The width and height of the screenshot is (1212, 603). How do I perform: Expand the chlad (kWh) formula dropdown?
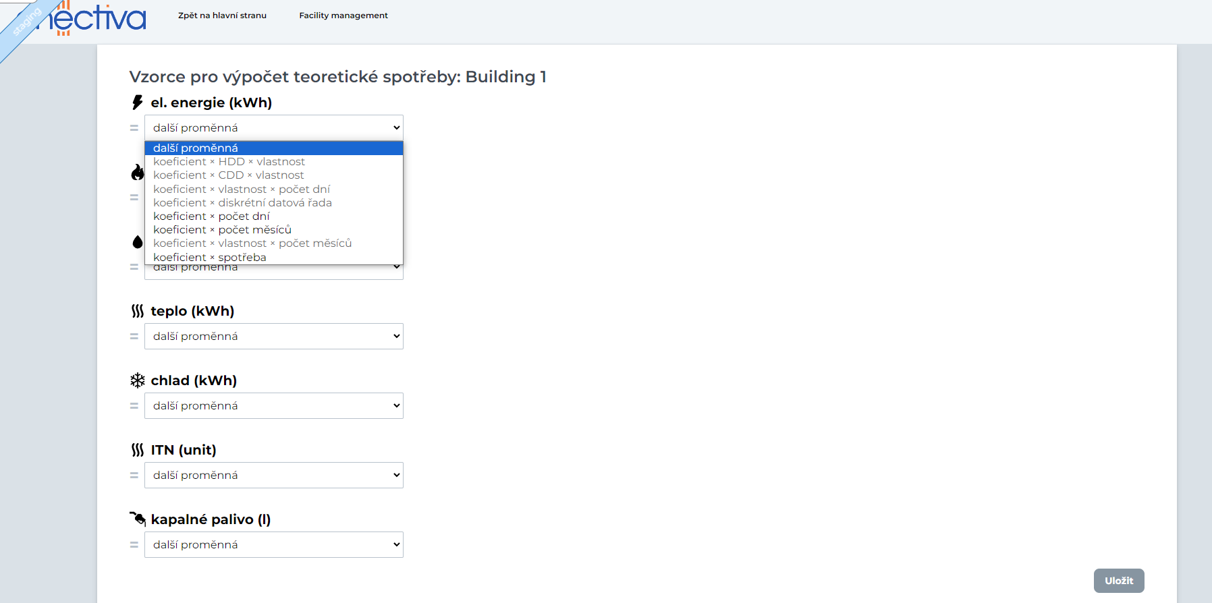point(273,405)
